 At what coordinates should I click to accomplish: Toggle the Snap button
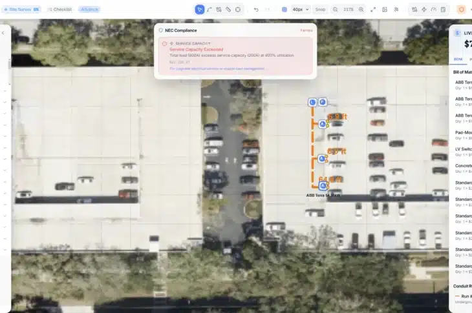point(320,10)
